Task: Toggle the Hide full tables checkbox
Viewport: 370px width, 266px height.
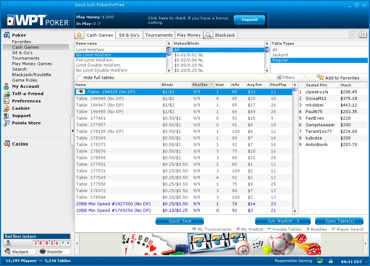Action: [x=79, y=78]
